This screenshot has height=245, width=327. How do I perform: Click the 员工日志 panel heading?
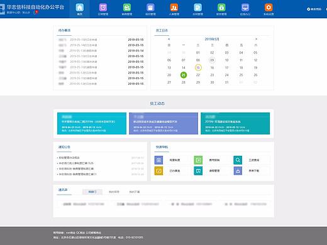pos(162,30)
